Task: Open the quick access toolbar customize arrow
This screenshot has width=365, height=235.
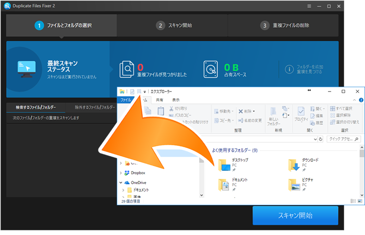Action: 144,92
